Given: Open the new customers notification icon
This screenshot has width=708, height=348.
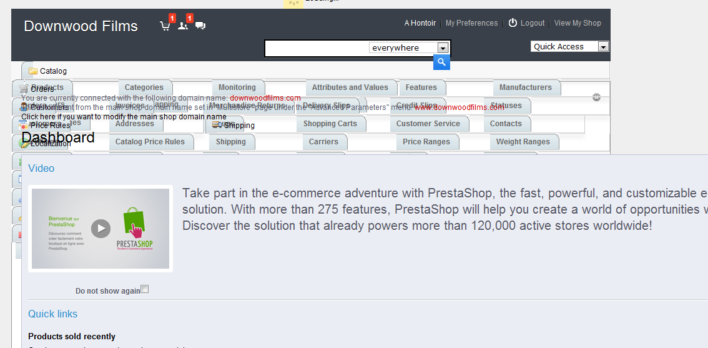Looking at the screenshot, I should pos(183,26).
